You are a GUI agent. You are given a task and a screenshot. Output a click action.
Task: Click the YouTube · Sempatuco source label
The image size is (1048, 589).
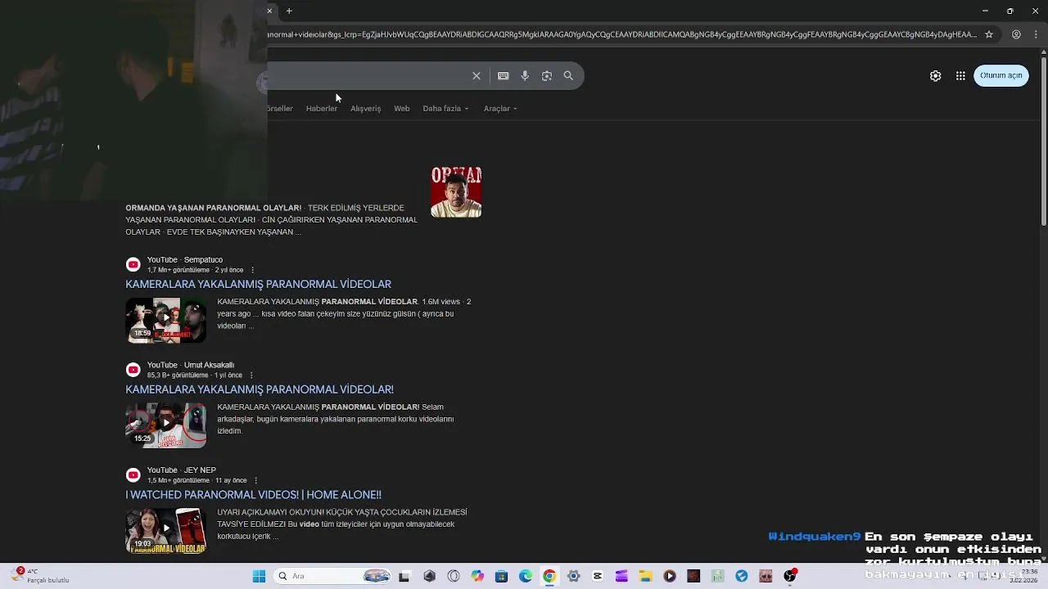coord(185,260)
